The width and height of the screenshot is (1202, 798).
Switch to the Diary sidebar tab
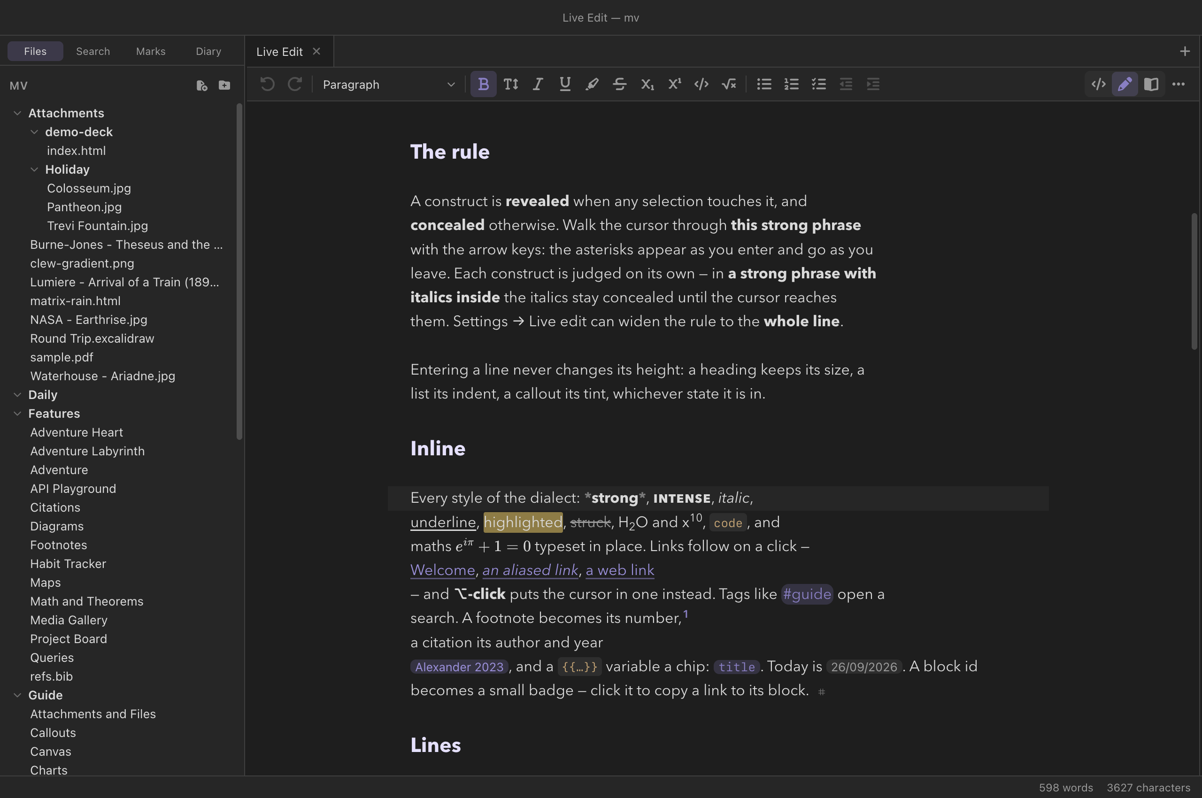208,52
